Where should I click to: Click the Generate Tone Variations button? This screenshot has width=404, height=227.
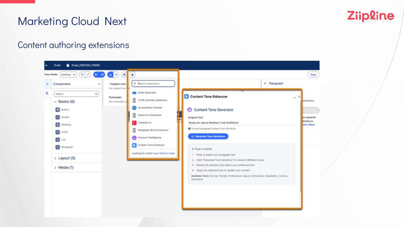(208, 136)
